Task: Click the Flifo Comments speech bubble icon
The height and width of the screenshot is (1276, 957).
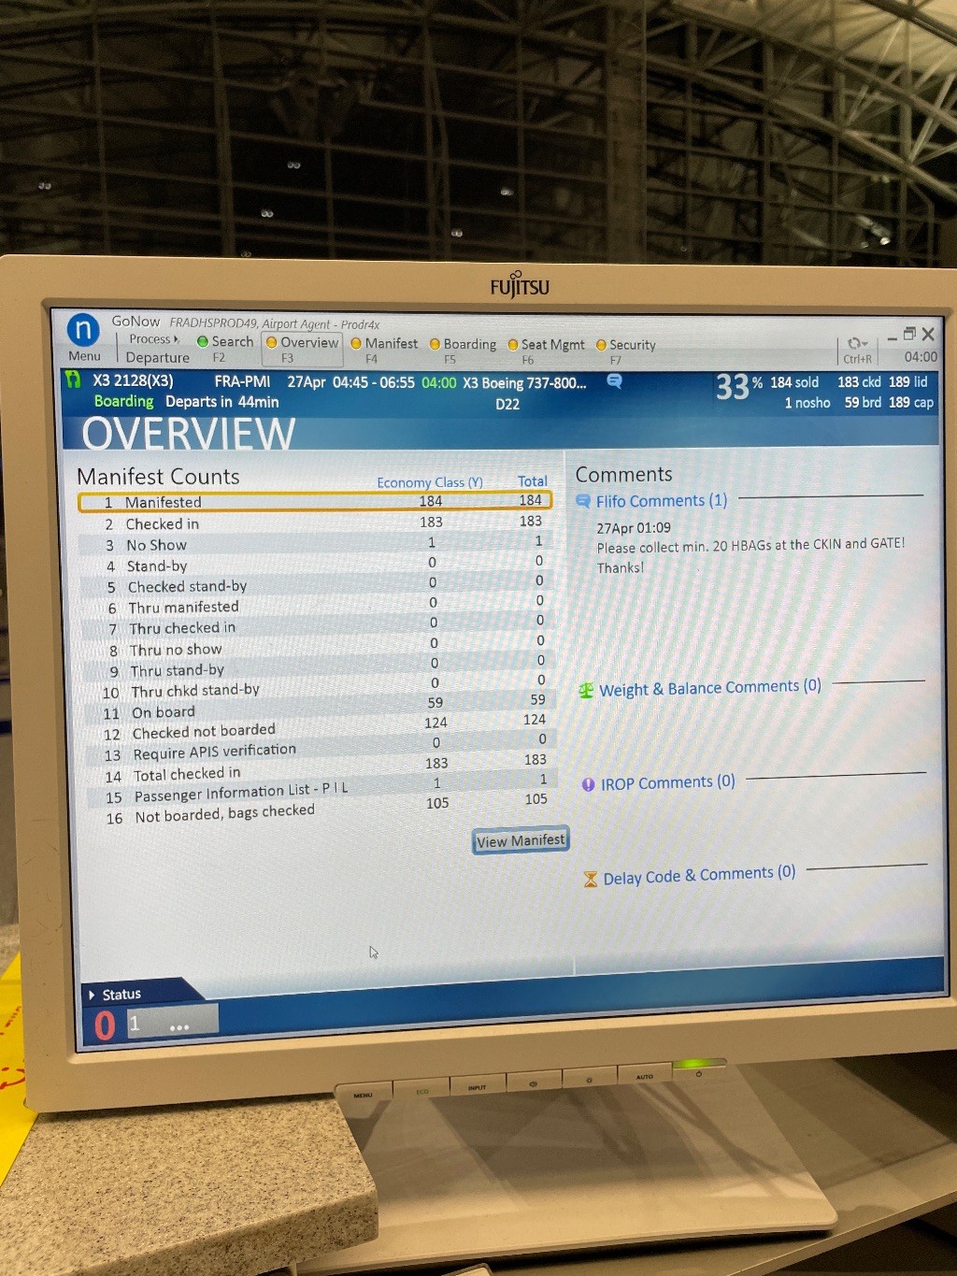Action: (x=583, y=501)
